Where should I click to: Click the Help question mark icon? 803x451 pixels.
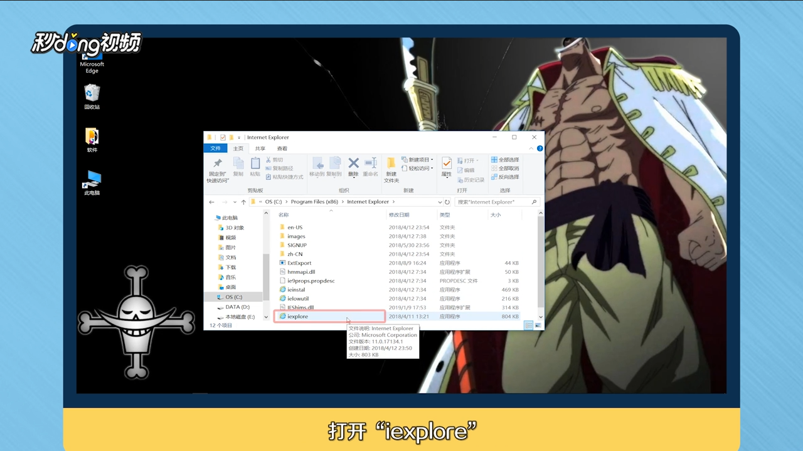click(x=540, y=148)
